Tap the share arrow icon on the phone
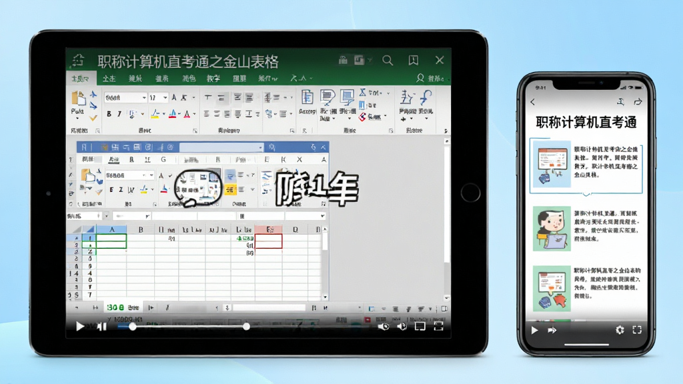 pos(638,102)
